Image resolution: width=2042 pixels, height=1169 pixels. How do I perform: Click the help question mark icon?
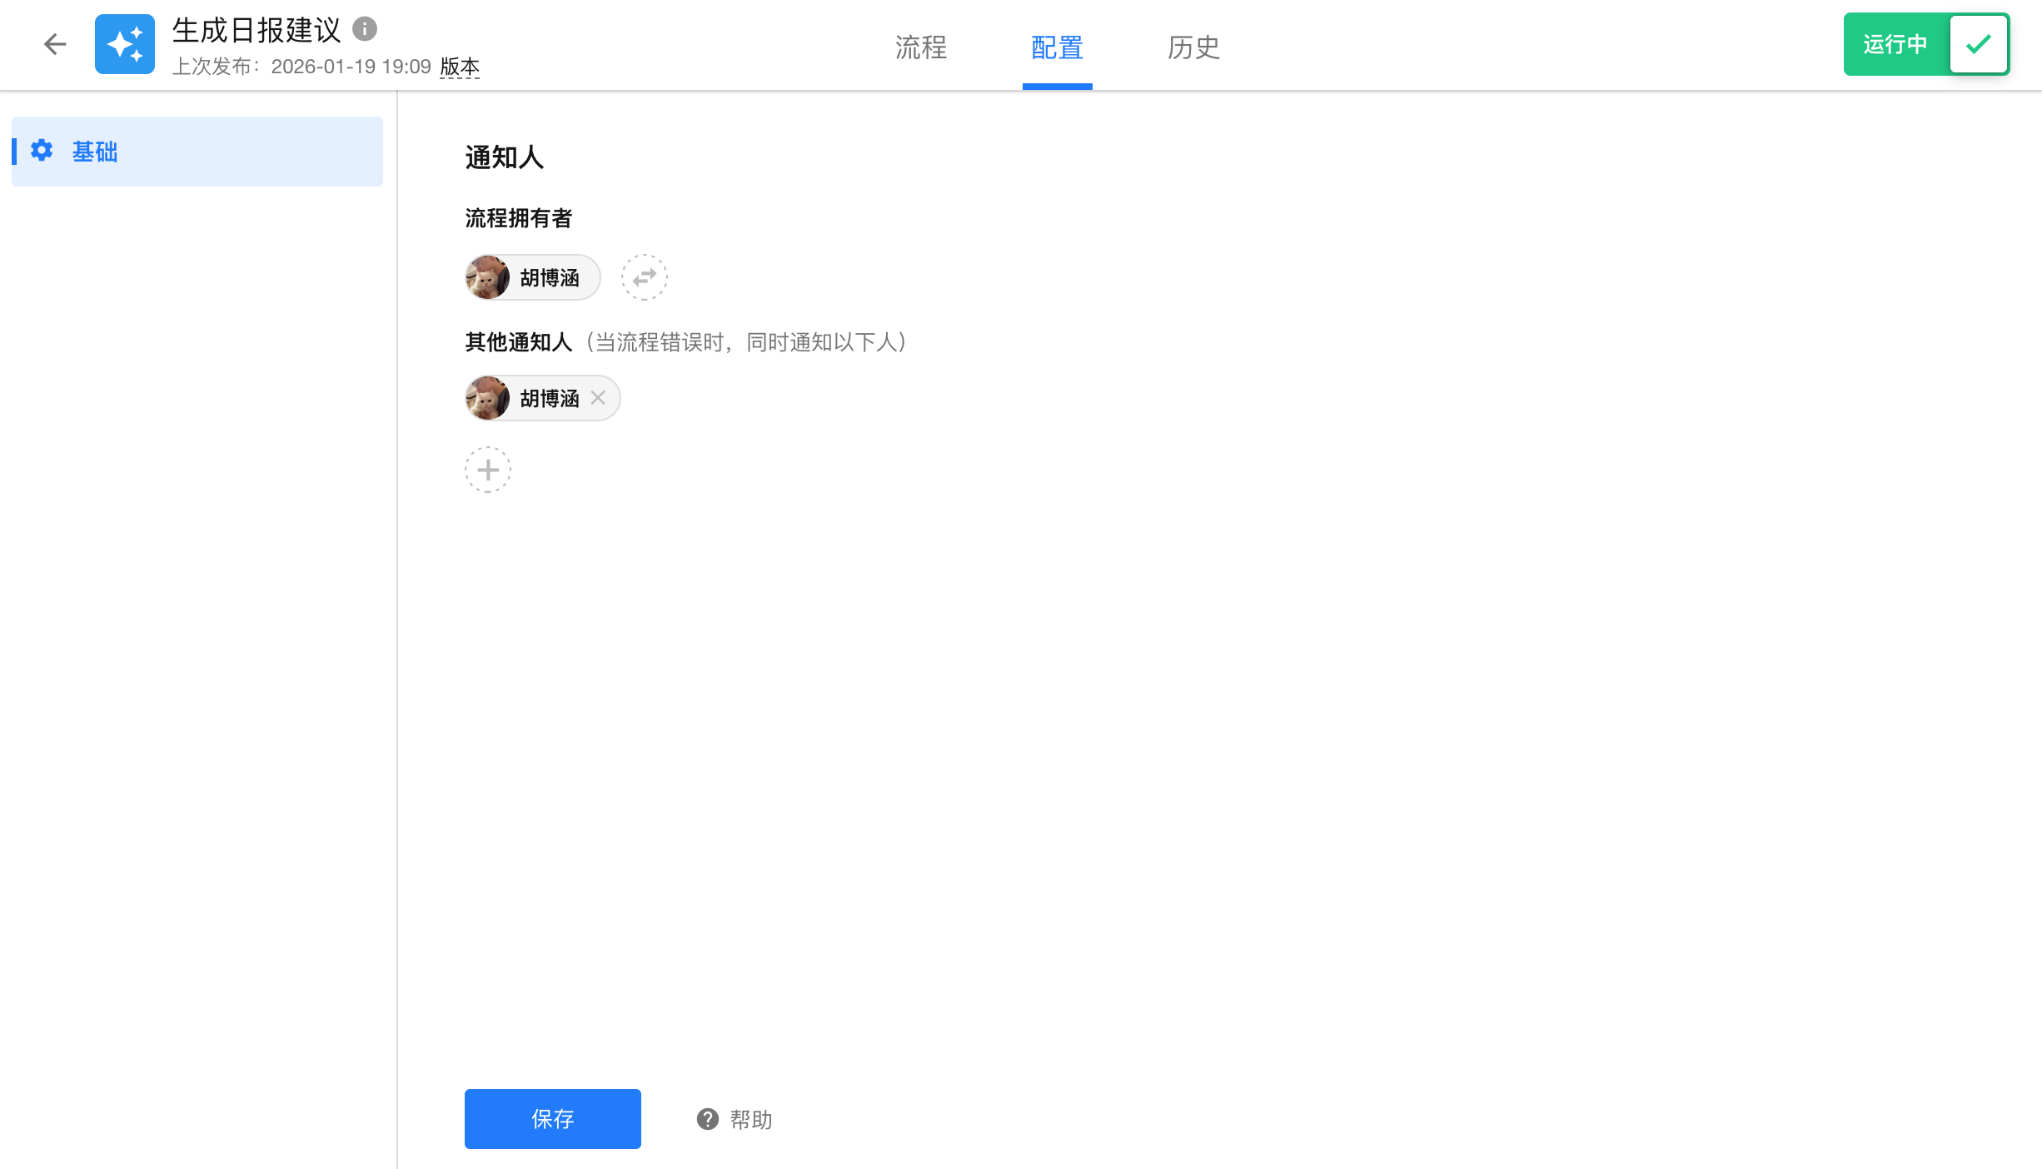tap(708, 1119)
